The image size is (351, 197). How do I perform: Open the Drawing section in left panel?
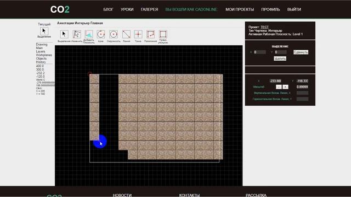point(42,44)
